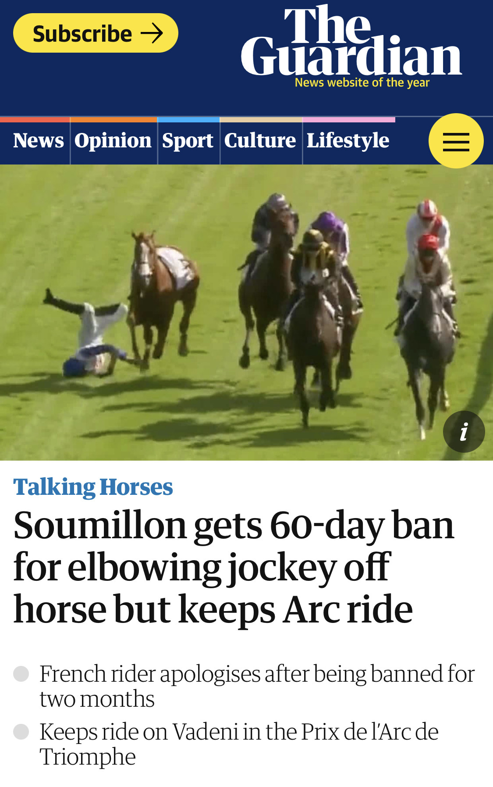This screenshot has height=787, width=493.
Task: Click the first grey bullet dot
Action: pyautogui.click(x=21, y=673)
